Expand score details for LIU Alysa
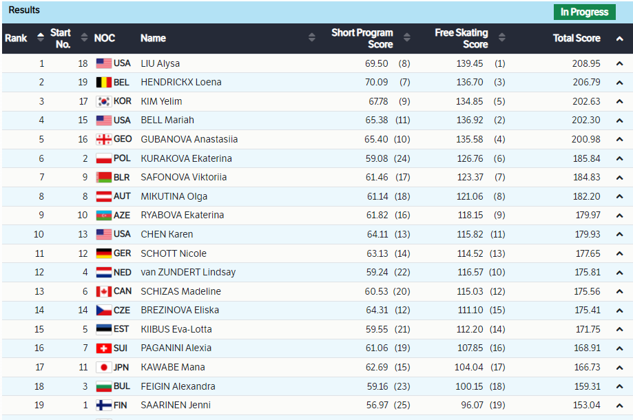The height and width of the screenshot is (420, 633). 619,63
